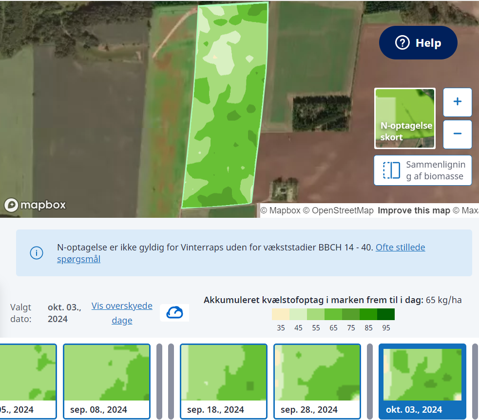Click the darkest green 95 legend swatch
This screenshot has height=420, width=479.
[386, 314]
